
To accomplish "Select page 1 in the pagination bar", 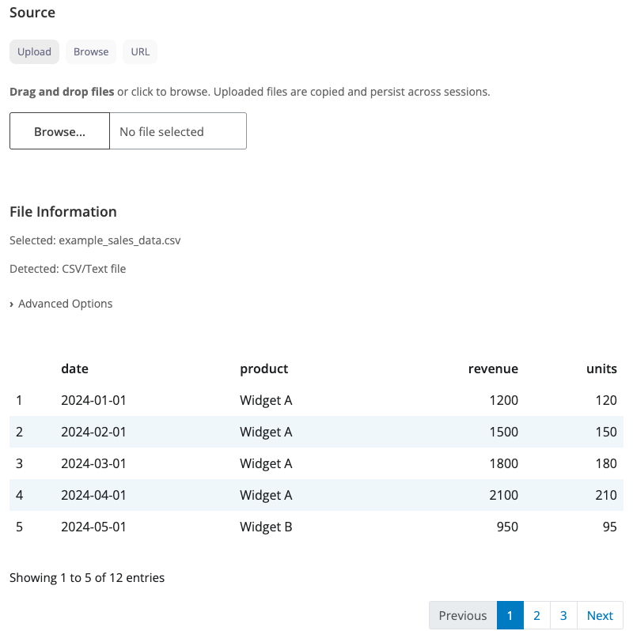I will [x=510, y=615].
